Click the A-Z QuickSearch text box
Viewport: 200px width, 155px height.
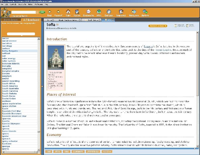(x=21, y=34)
